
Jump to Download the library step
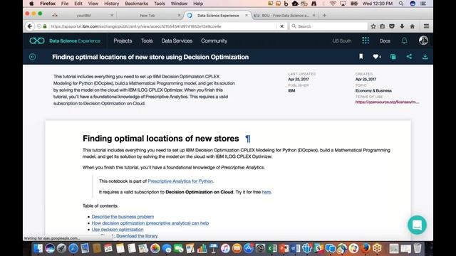137,236
